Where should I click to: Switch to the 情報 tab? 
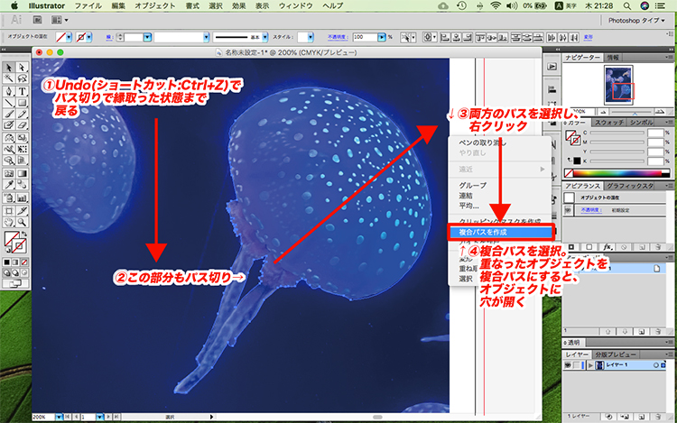coord(613,58)
